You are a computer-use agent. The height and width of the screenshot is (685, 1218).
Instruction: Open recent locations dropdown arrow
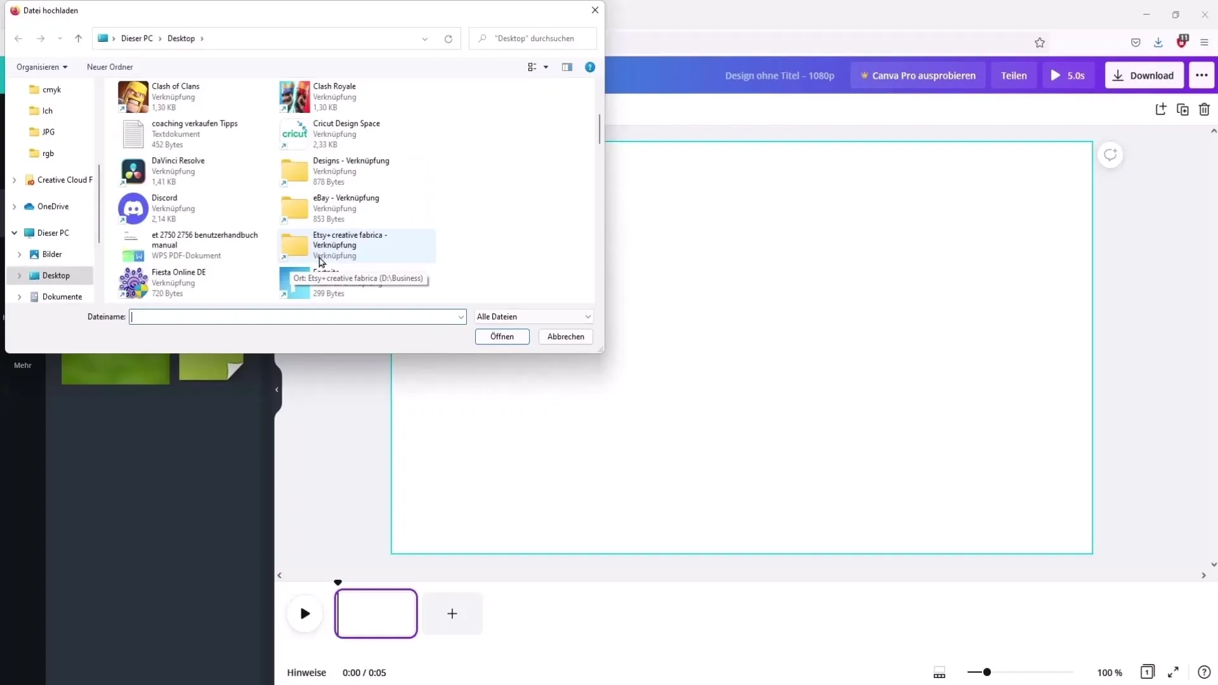(x=60, y=39)
